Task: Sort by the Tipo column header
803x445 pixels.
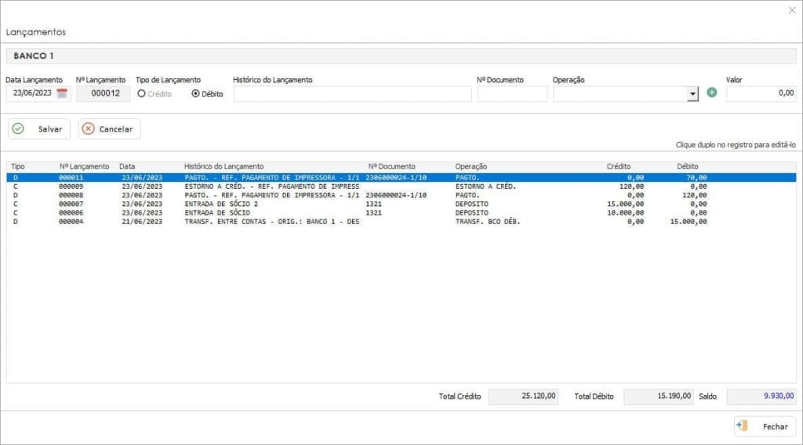Action: coord(18,166)
